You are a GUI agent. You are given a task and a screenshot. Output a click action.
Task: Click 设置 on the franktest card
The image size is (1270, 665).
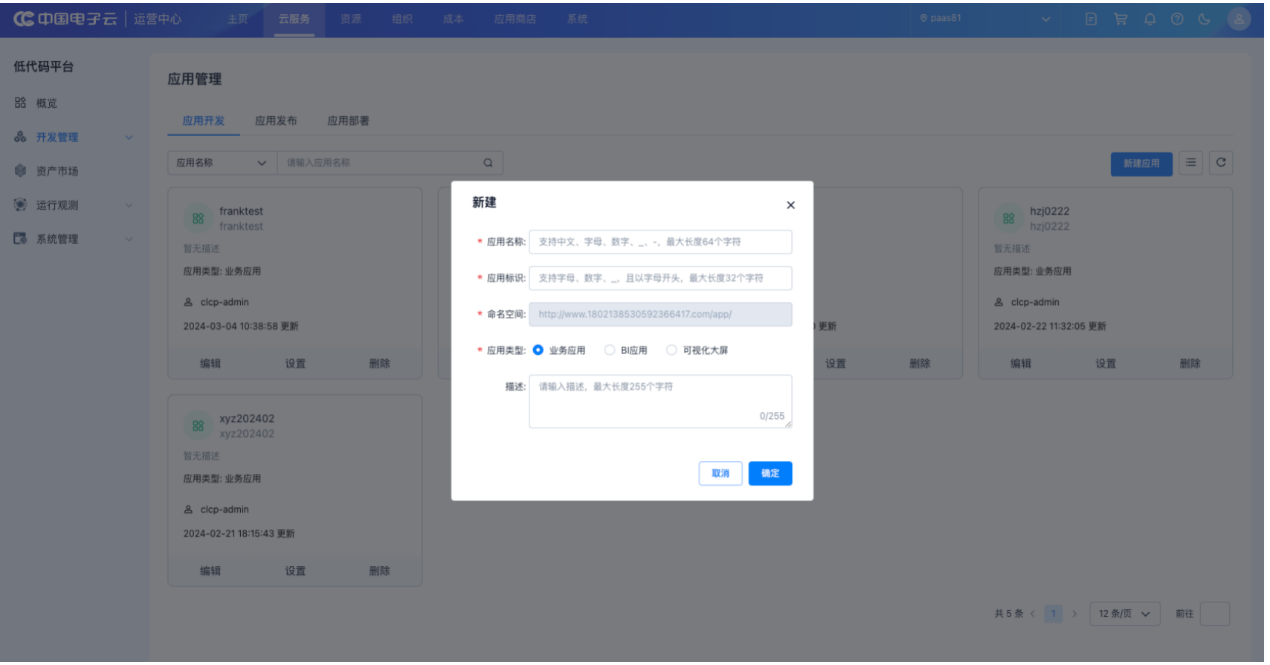tap(297, 365)
